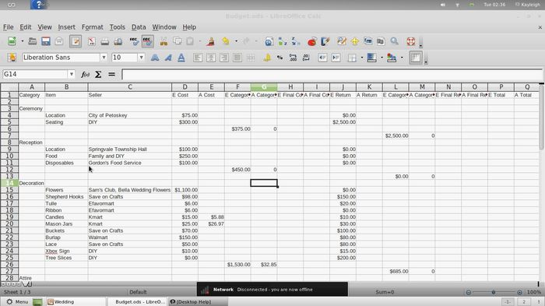Click the Font Color swatch icon

[392, 58]
